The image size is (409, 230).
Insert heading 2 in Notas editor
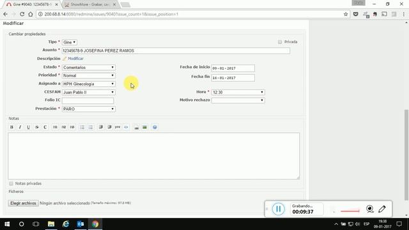64,127
